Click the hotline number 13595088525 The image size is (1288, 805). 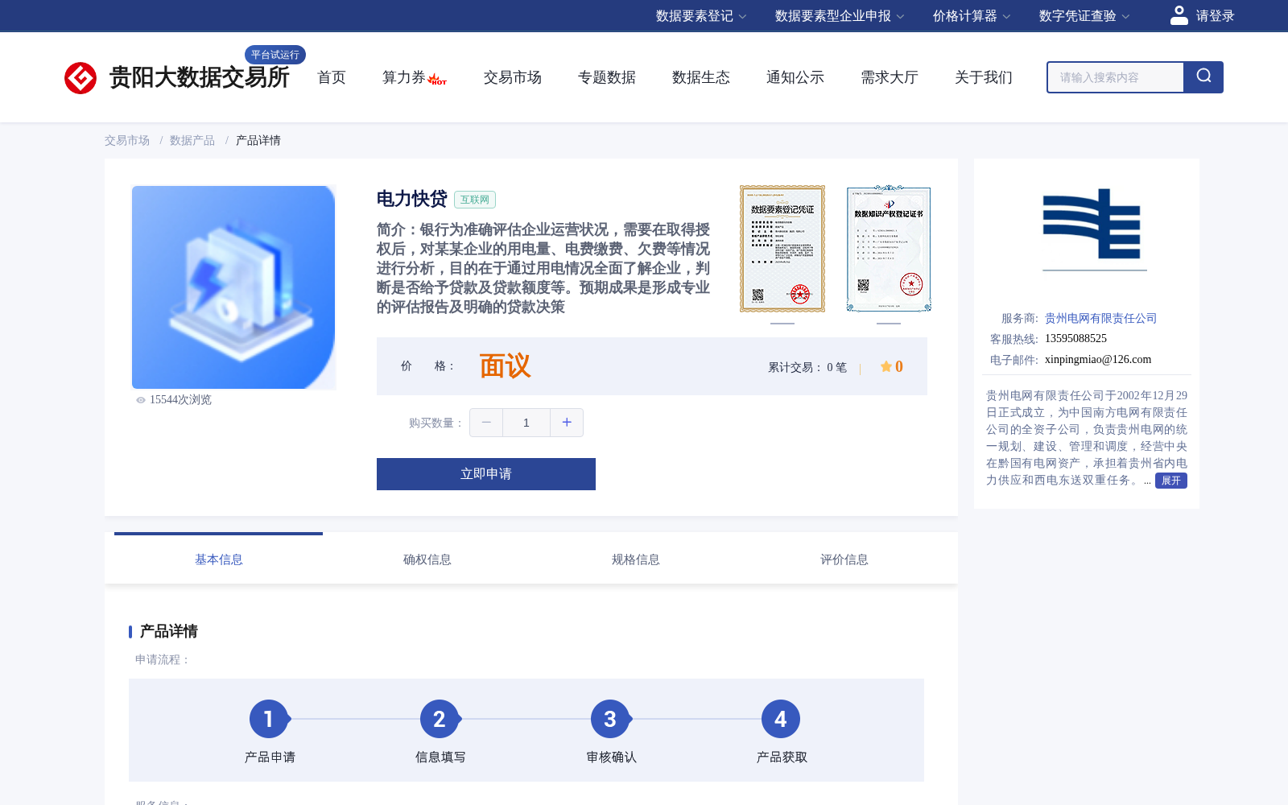[x=1076, y=339]
